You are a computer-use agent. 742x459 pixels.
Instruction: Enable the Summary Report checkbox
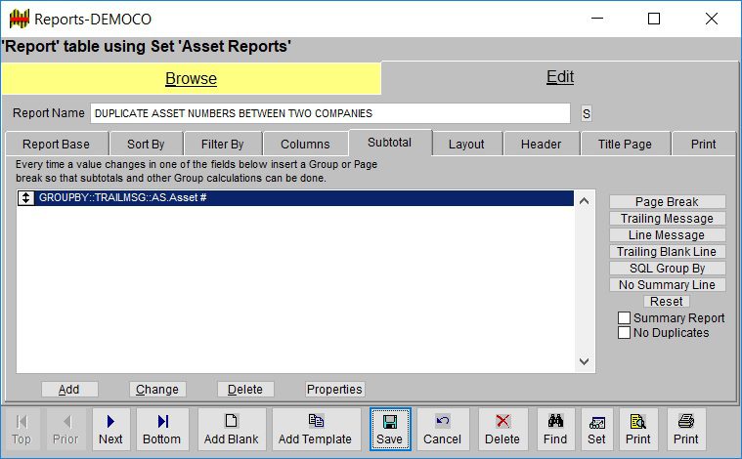pos(624,317)
